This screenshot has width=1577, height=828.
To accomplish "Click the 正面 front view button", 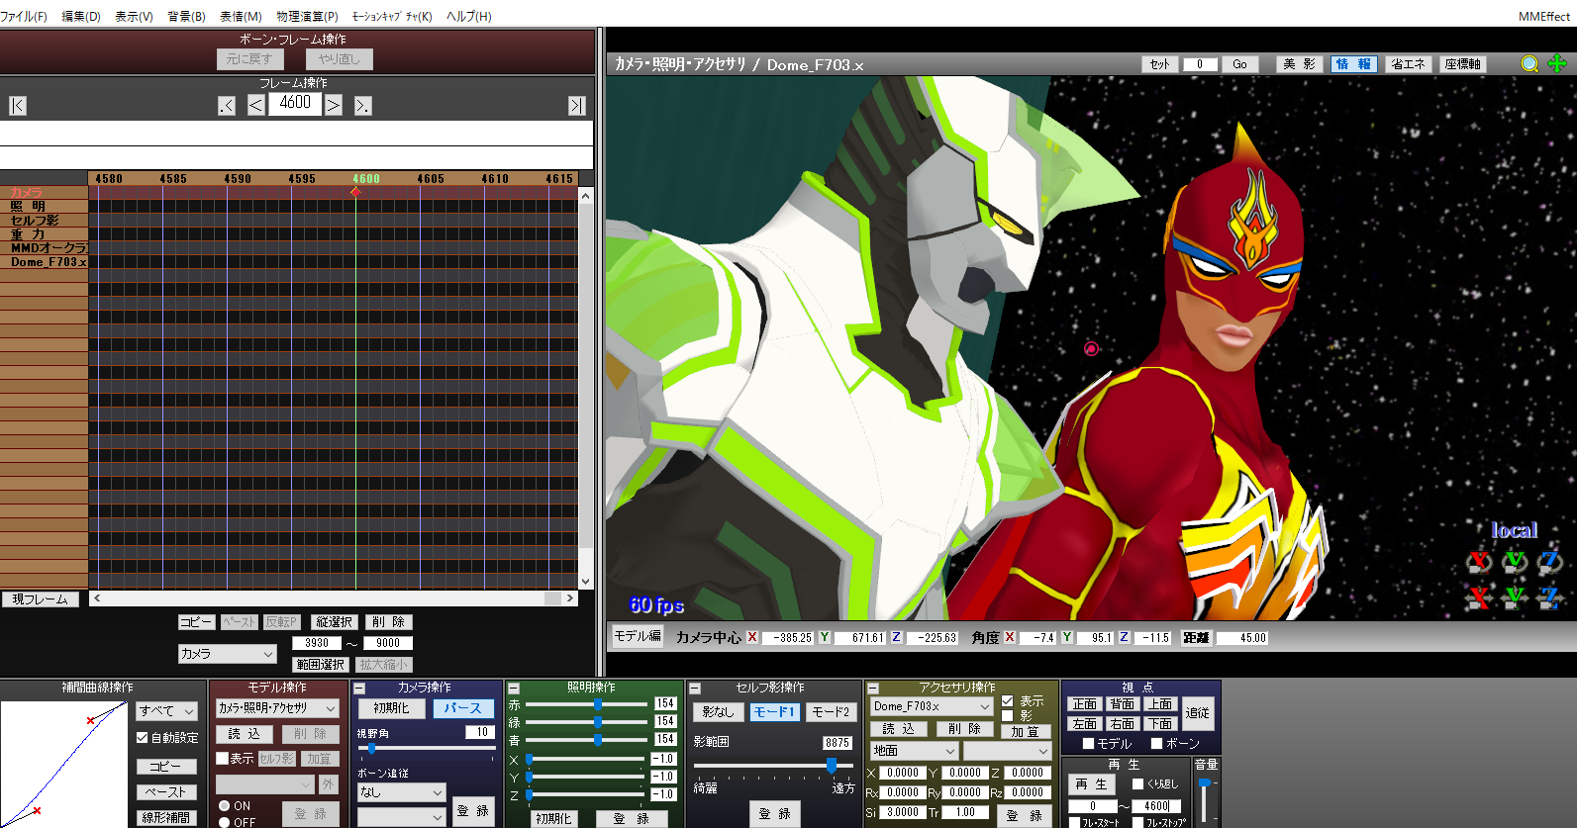I will (1085, 704).
